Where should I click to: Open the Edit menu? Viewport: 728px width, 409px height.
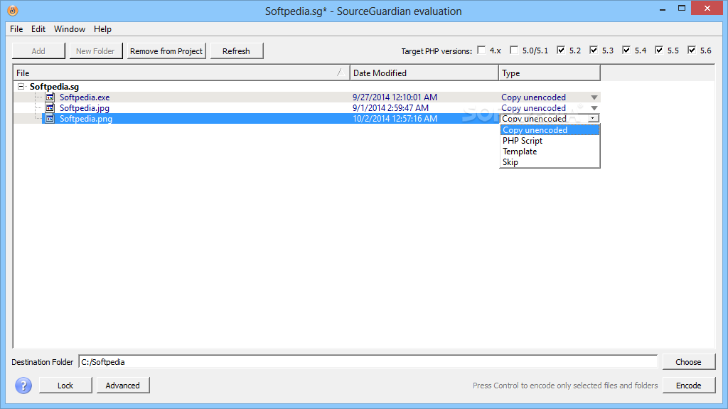(38, 29)
